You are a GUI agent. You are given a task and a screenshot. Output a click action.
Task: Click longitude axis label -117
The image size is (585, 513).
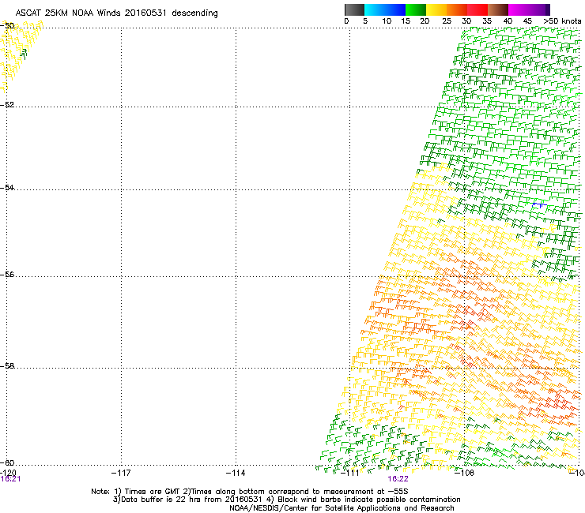tap(121, 473)
